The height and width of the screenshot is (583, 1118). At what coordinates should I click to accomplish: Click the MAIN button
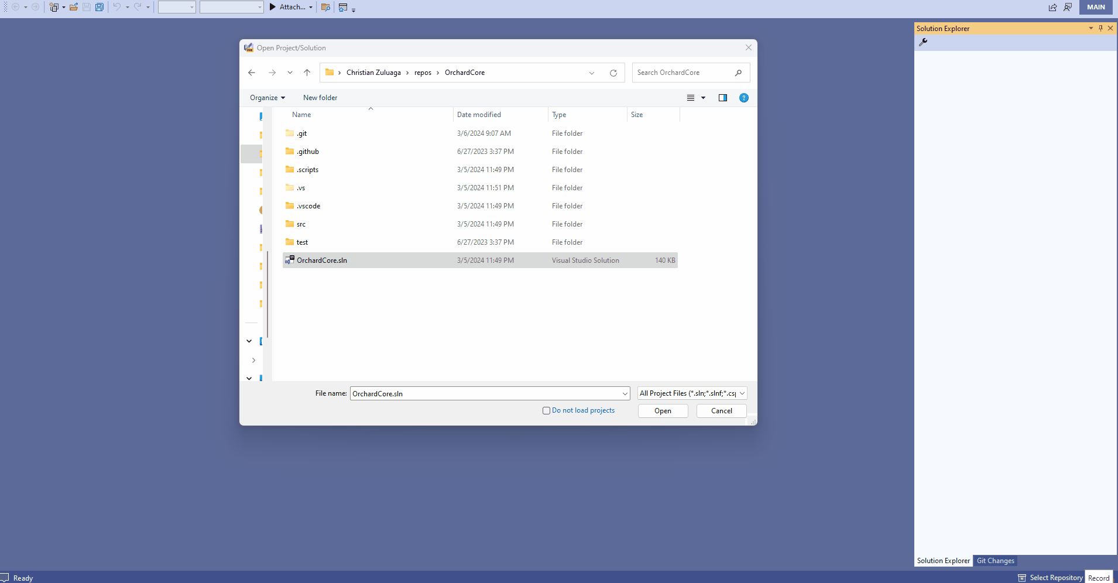[x=1096, y=7]
